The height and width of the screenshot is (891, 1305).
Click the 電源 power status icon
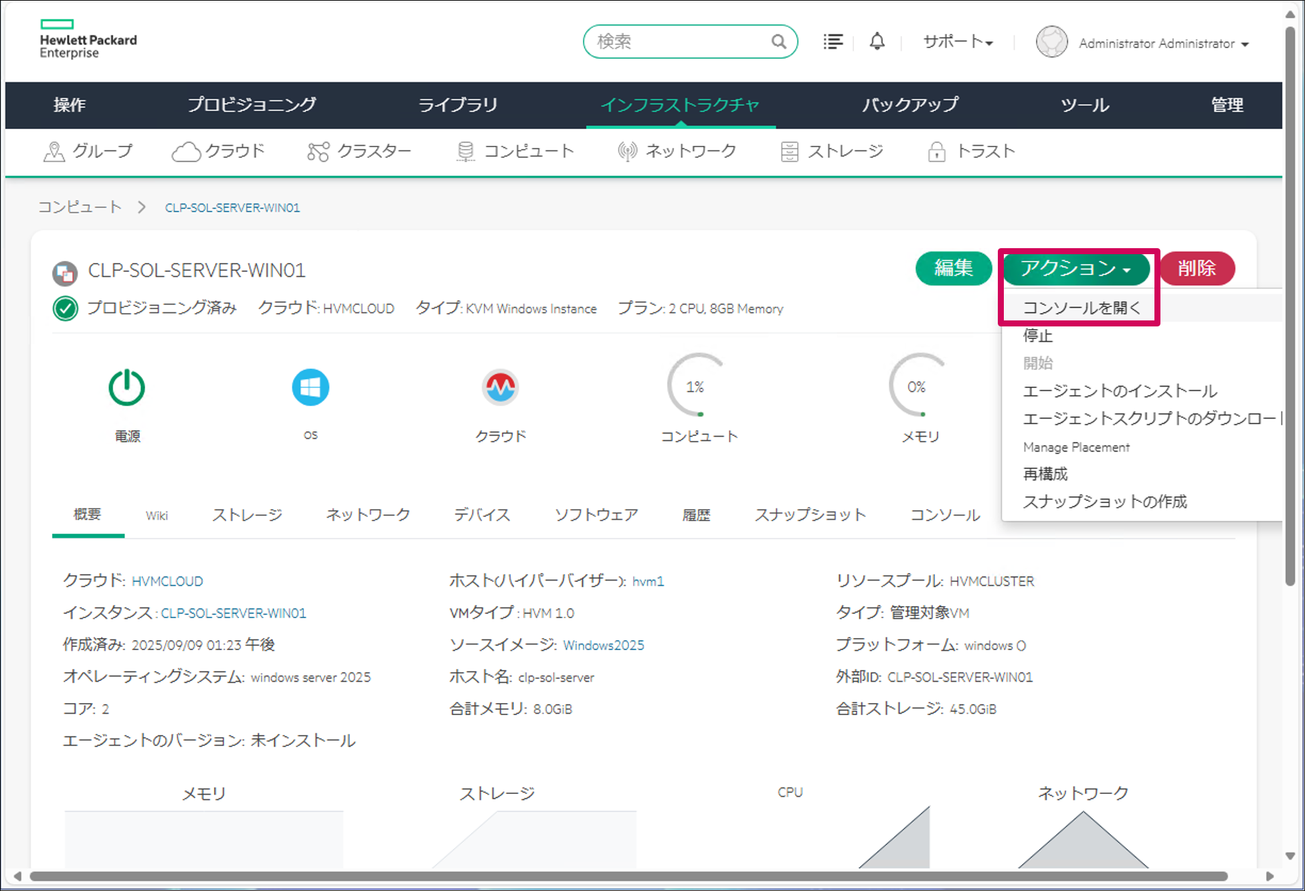click(x=126, y=387)
